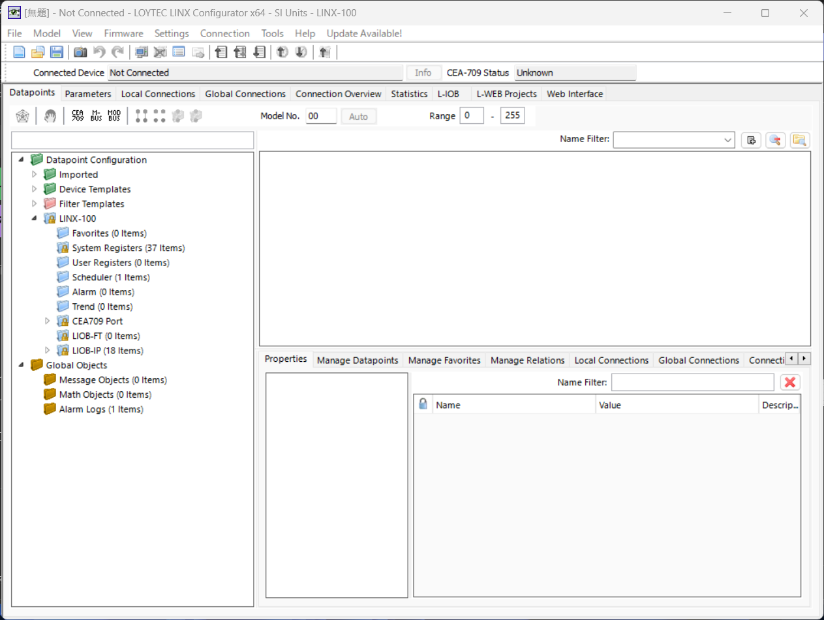Click the browse folder search icon

tap(799, 140)
